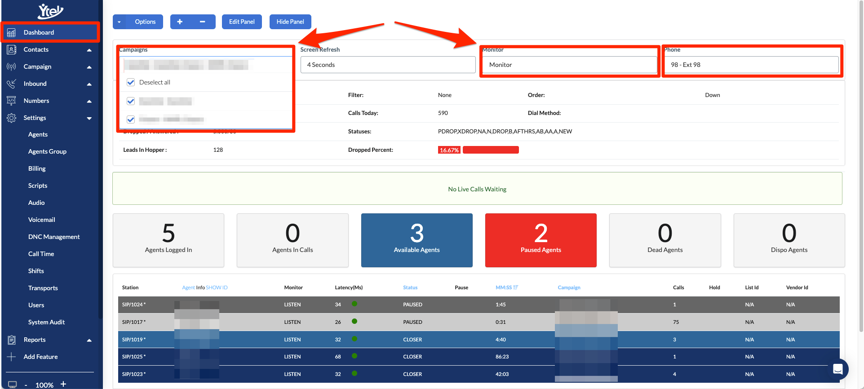Toggle the first campaign checkbox under Deselect all

(131, 101)
